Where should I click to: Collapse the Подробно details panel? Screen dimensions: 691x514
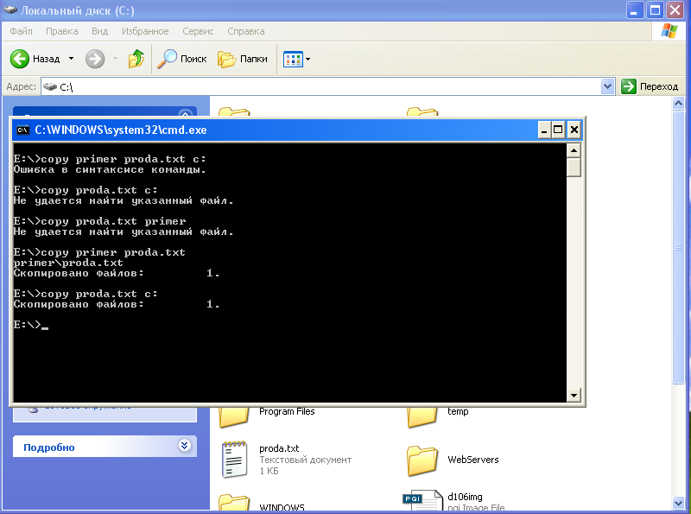click(183, 447)
